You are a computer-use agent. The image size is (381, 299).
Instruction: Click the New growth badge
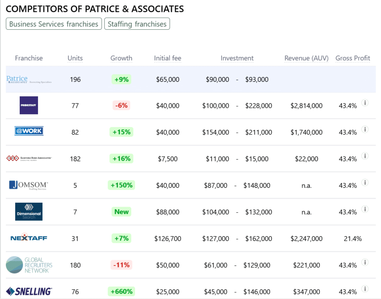pyautogui.click(x=121, y=212)
